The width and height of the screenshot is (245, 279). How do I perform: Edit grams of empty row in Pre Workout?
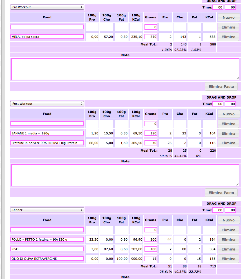151,27
